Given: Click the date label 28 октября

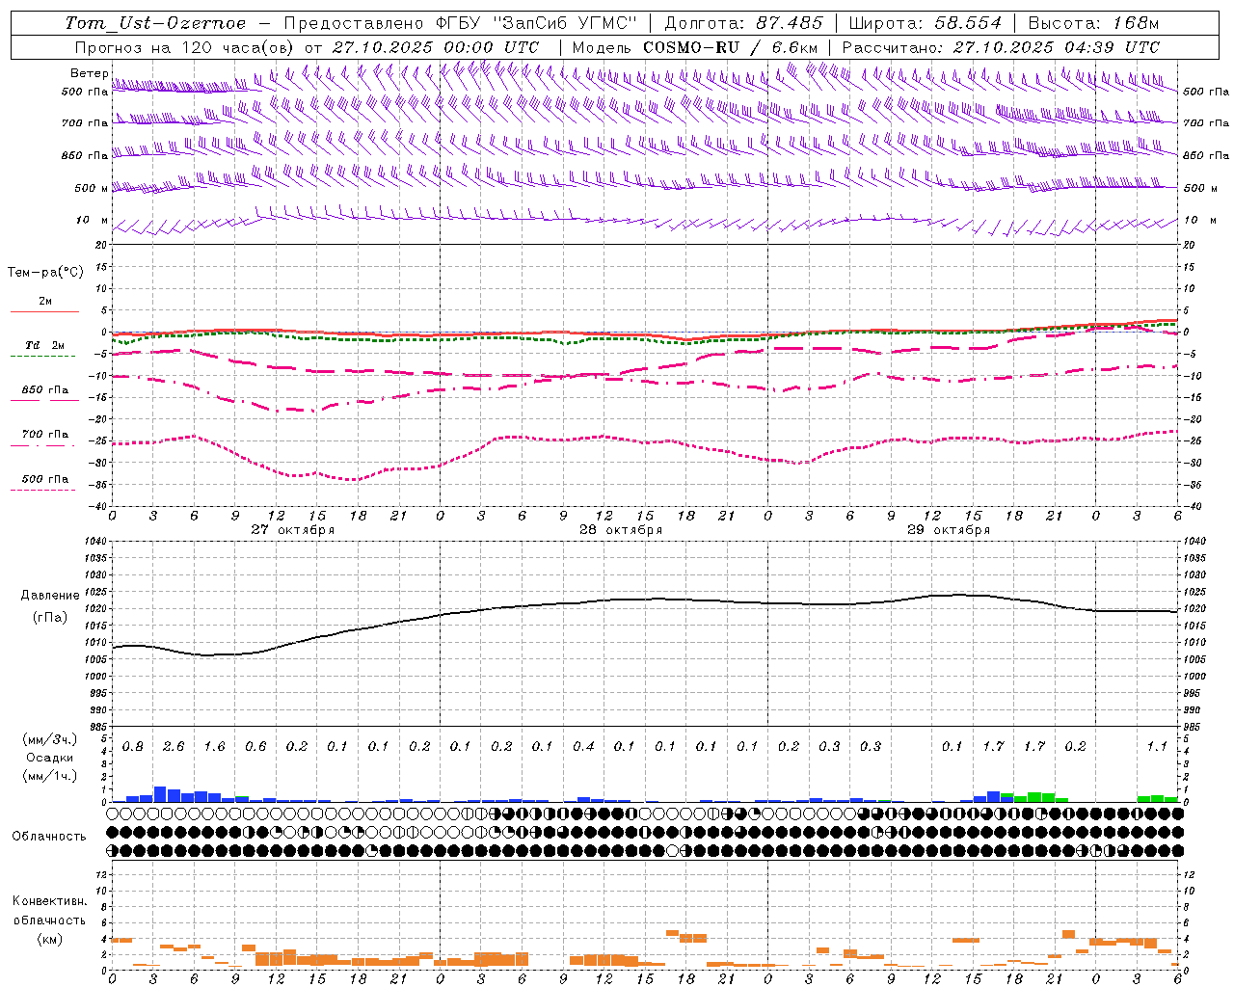Looking at the screenshot, I should point(621,530).
